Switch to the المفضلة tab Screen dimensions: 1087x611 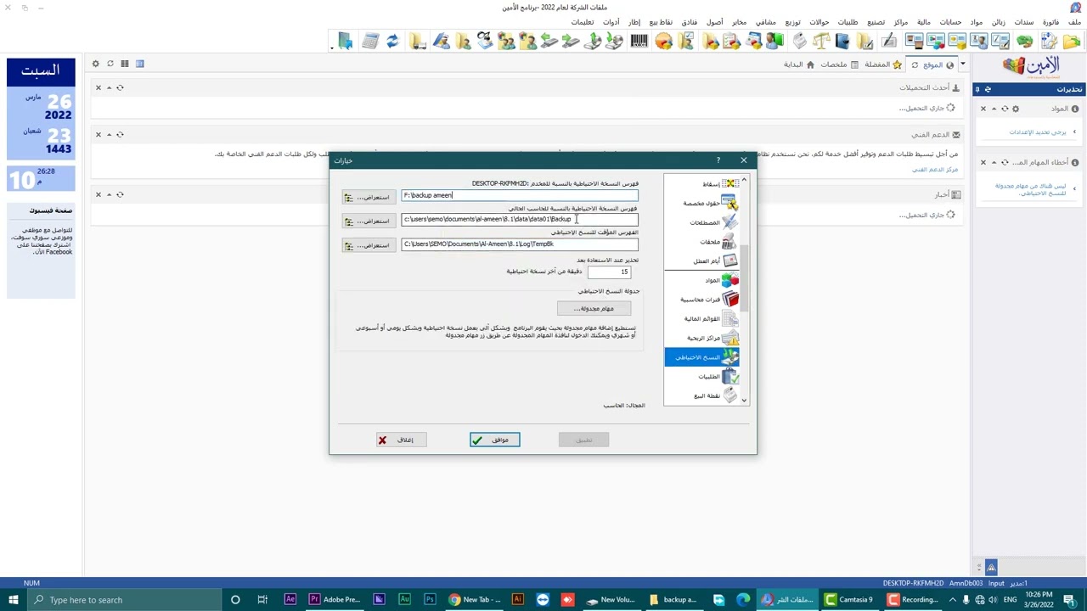tap(883, 64)
